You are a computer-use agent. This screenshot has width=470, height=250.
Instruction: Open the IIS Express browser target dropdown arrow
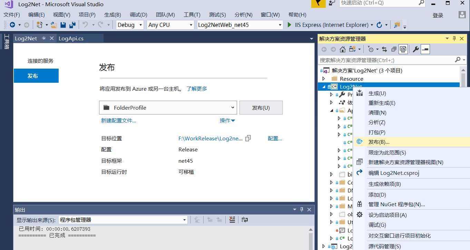pyautogui.click(x=372, y=25)
